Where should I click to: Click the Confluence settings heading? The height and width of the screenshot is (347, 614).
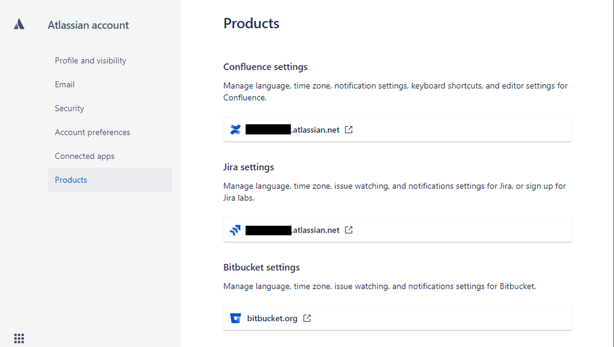(266, 67)
